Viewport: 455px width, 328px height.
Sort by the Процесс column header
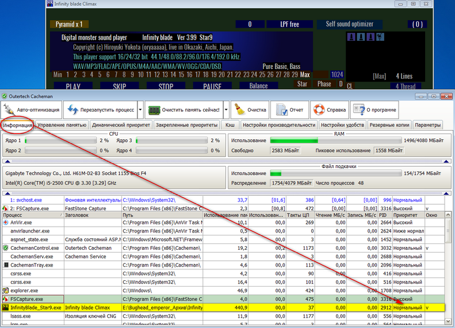(x=33, y=215)
